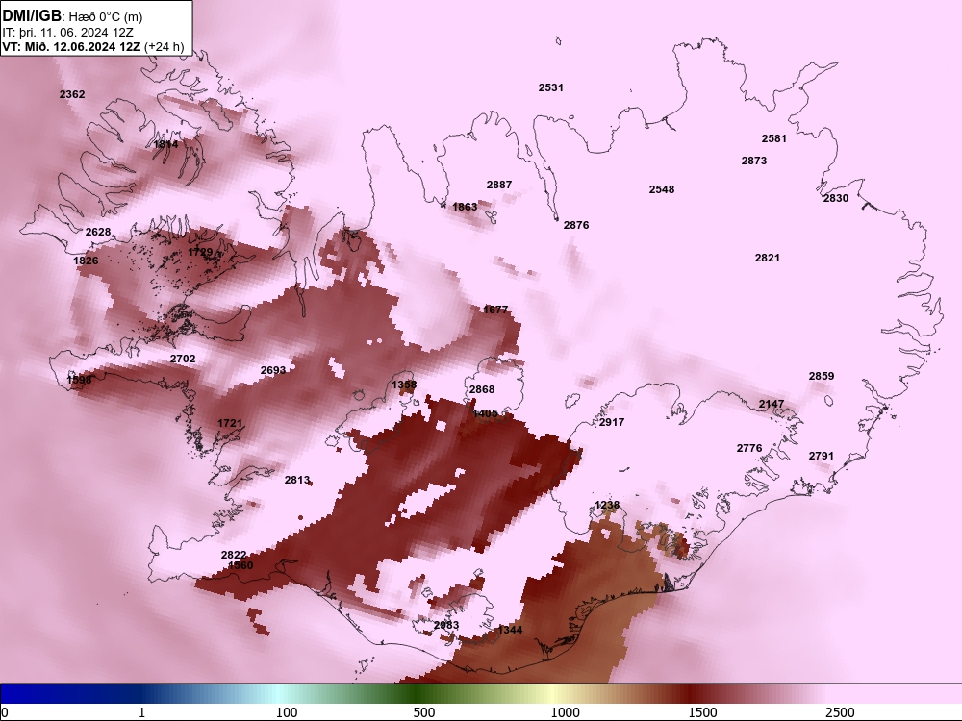Click the 2791 height value
The height and width of the screenshot is (721, 962).
pos(822,456)
